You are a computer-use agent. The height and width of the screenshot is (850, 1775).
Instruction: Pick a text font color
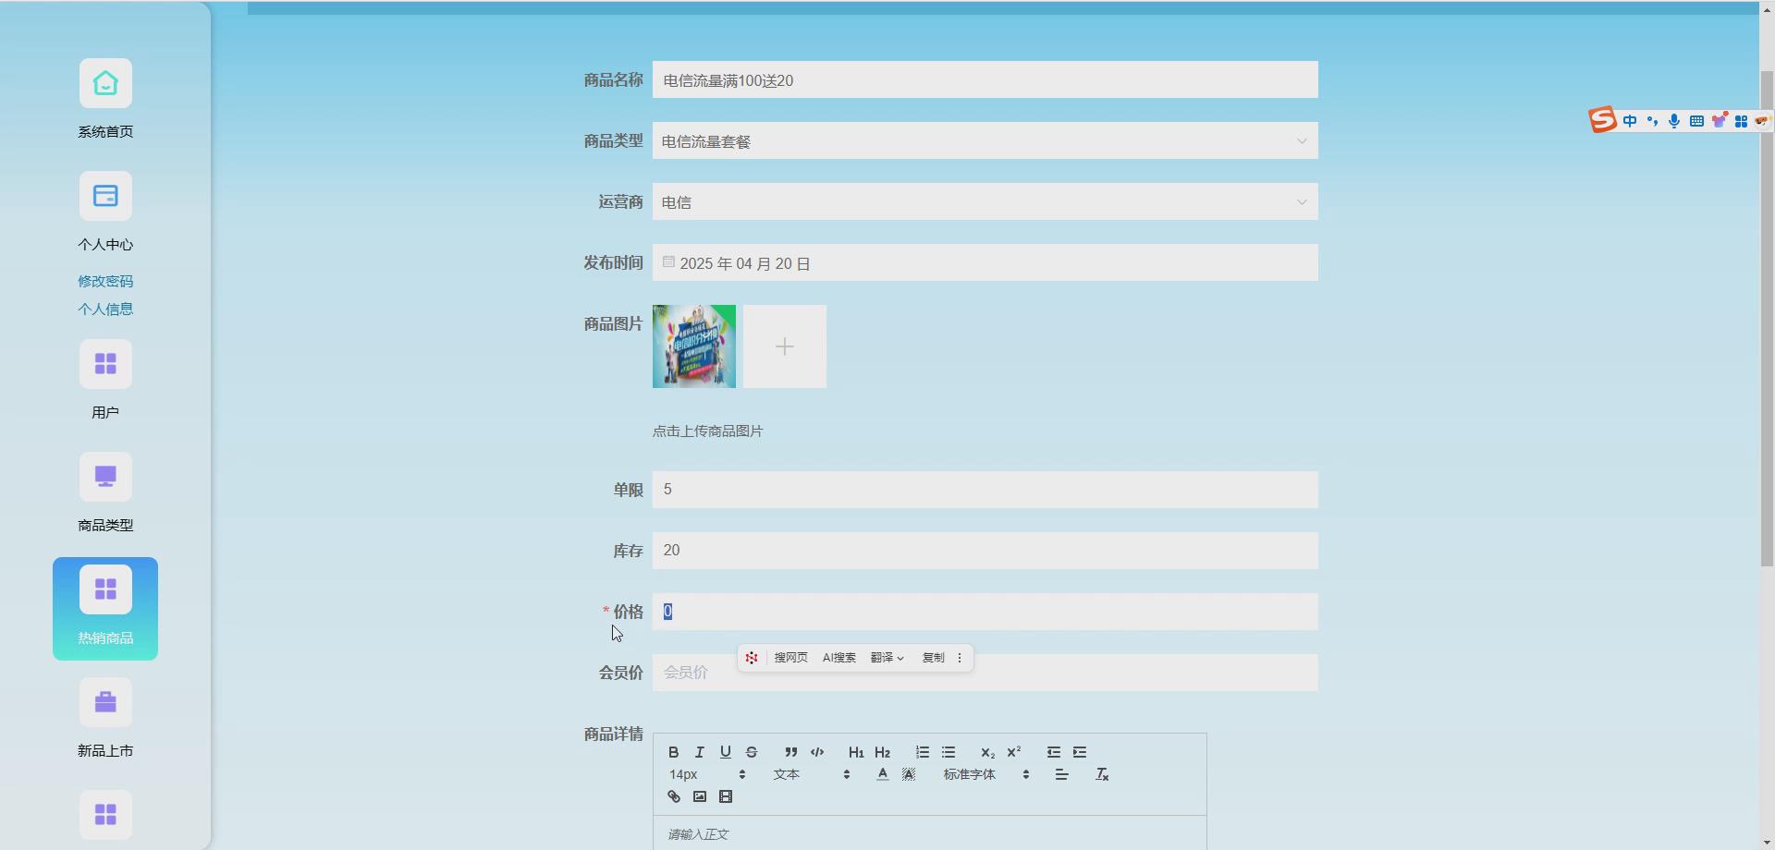coord(883,774)
